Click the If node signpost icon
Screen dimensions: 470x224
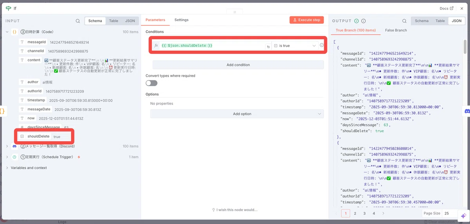coord(9,8)
